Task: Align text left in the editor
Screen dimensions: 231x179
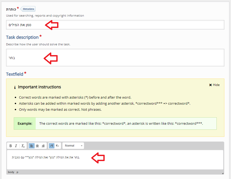Action: point(32,146)
